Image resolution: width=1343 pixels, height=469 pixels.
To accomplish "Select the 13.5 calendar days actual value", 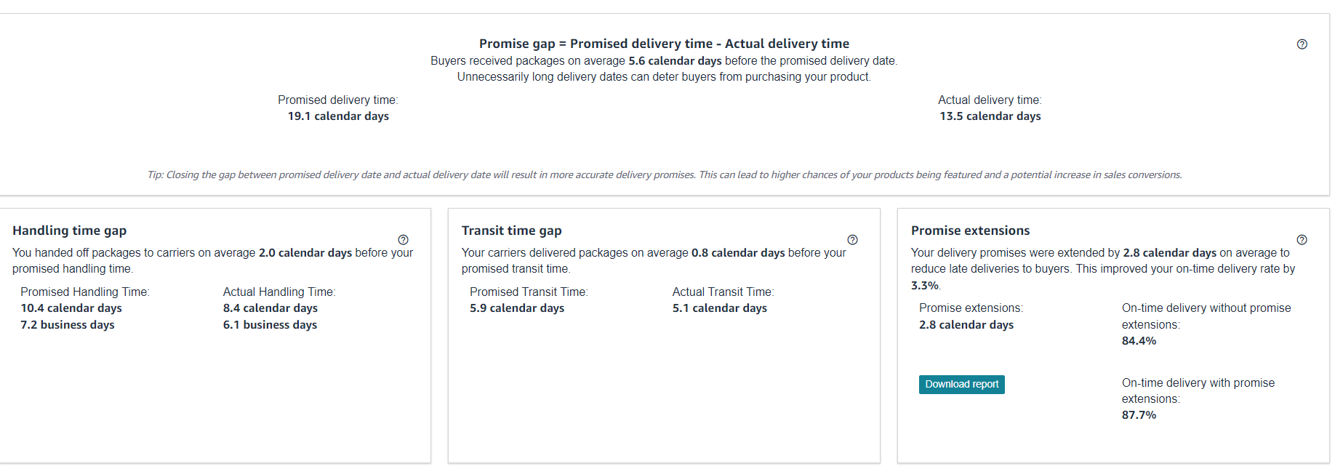I will click(990, 116).
